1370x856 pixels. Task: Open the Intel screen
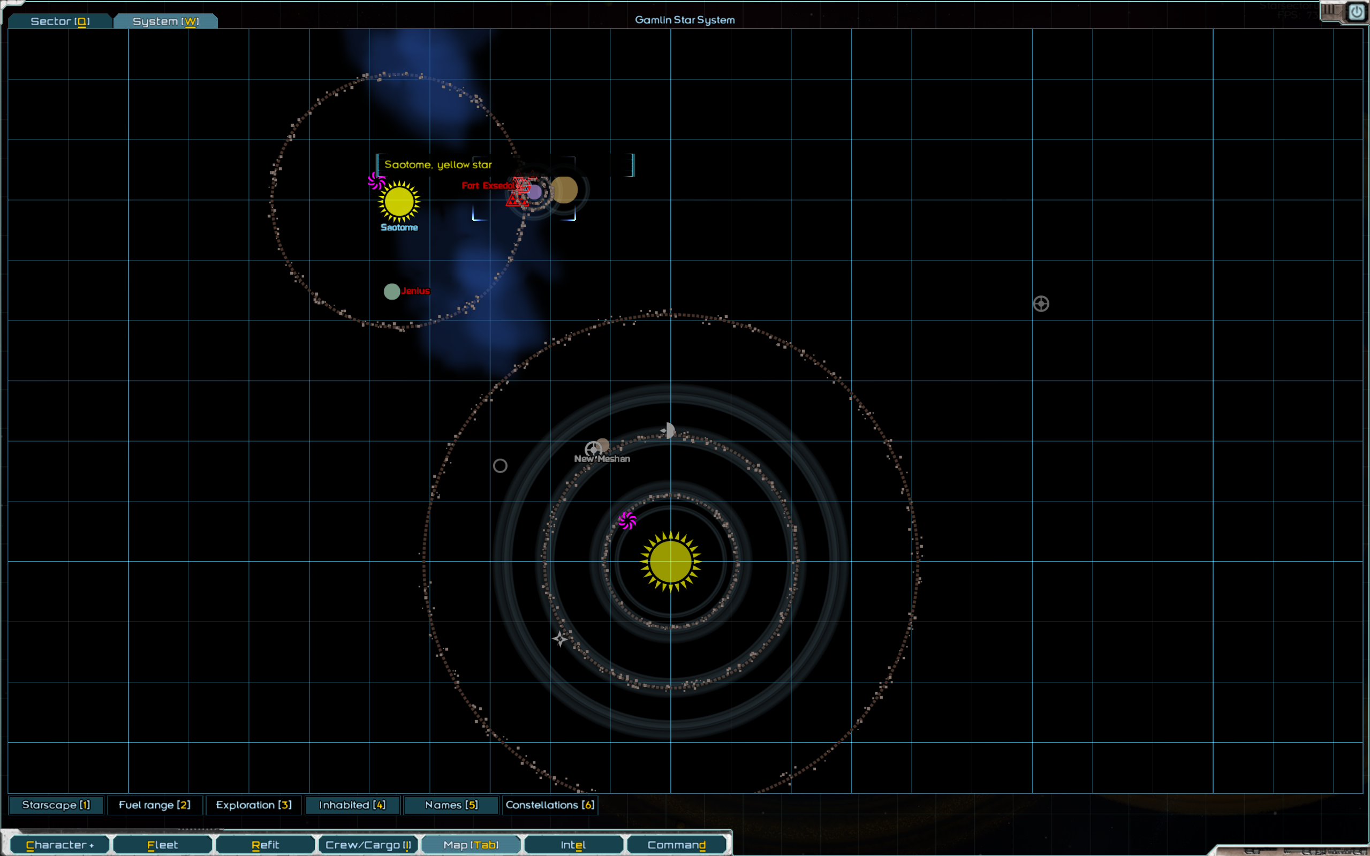tap(573, 845)
